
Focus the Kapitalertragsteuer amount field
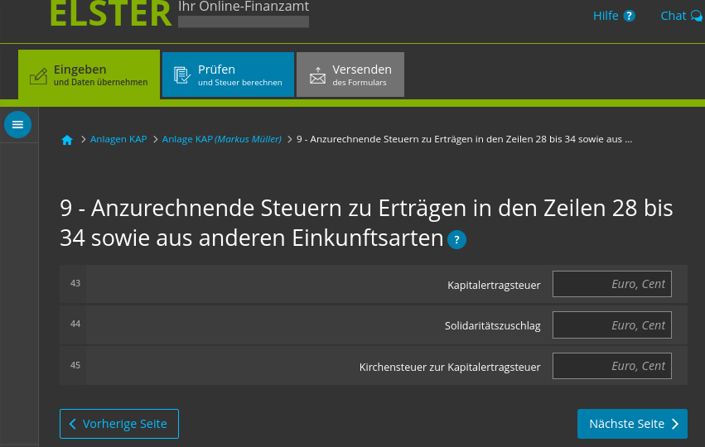coord(612,284)
